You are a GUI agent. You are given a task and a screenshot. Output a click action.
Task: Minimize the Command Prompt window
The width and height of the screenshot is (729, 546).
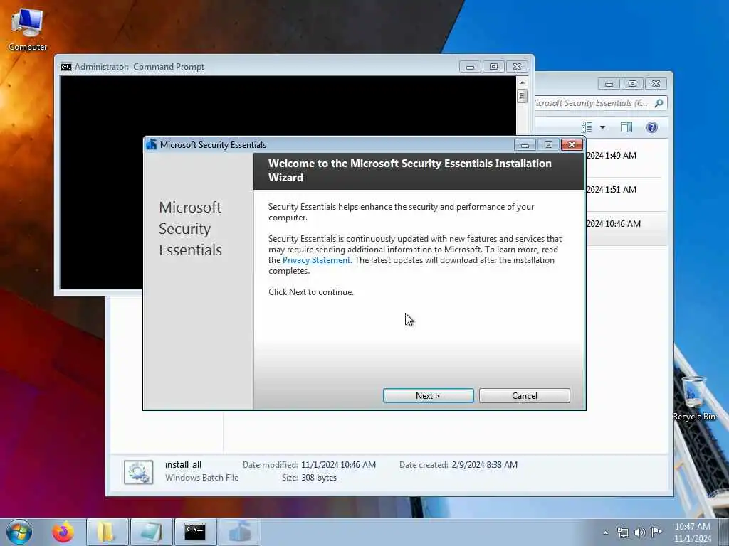[x=470, y=67]
